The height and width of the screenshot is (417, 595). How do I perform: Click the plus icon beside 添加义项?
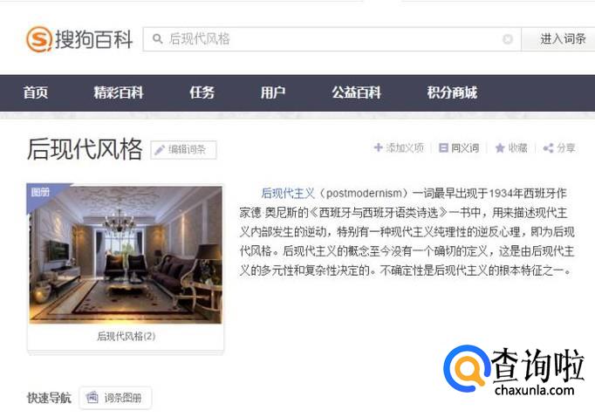pyautogui.click(x=379, y=147)
